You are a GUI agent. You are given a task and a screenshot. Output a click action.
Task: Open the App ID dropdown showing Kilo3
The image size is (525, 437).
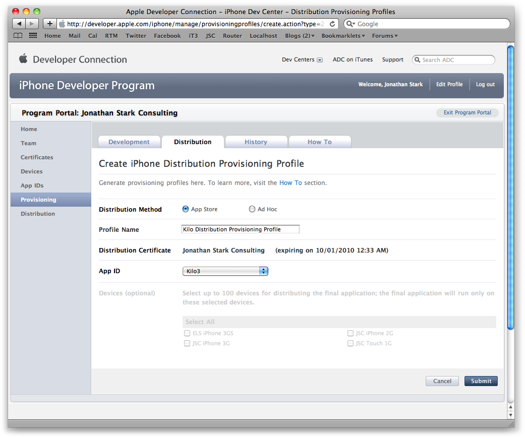[x=225, y=271]
